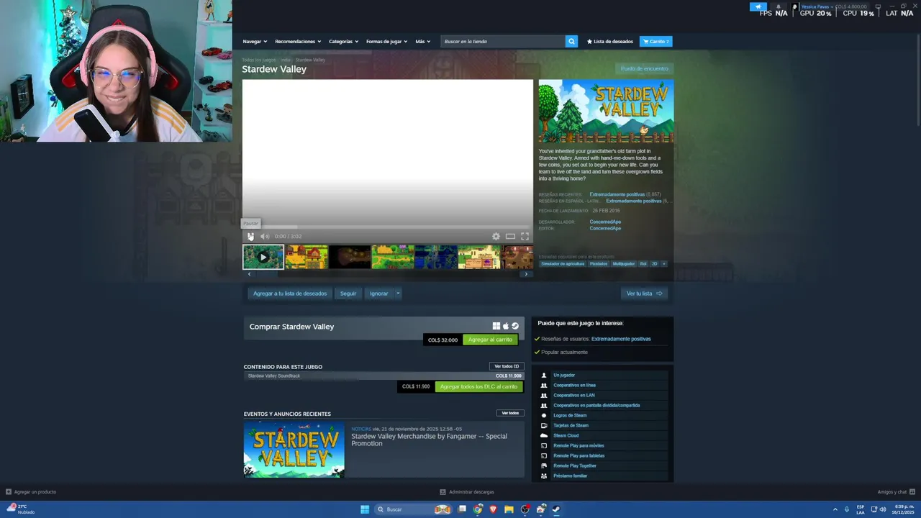Click the Cooperativos en línea feature link
The image size is (921, 518).
pos(574,386)
